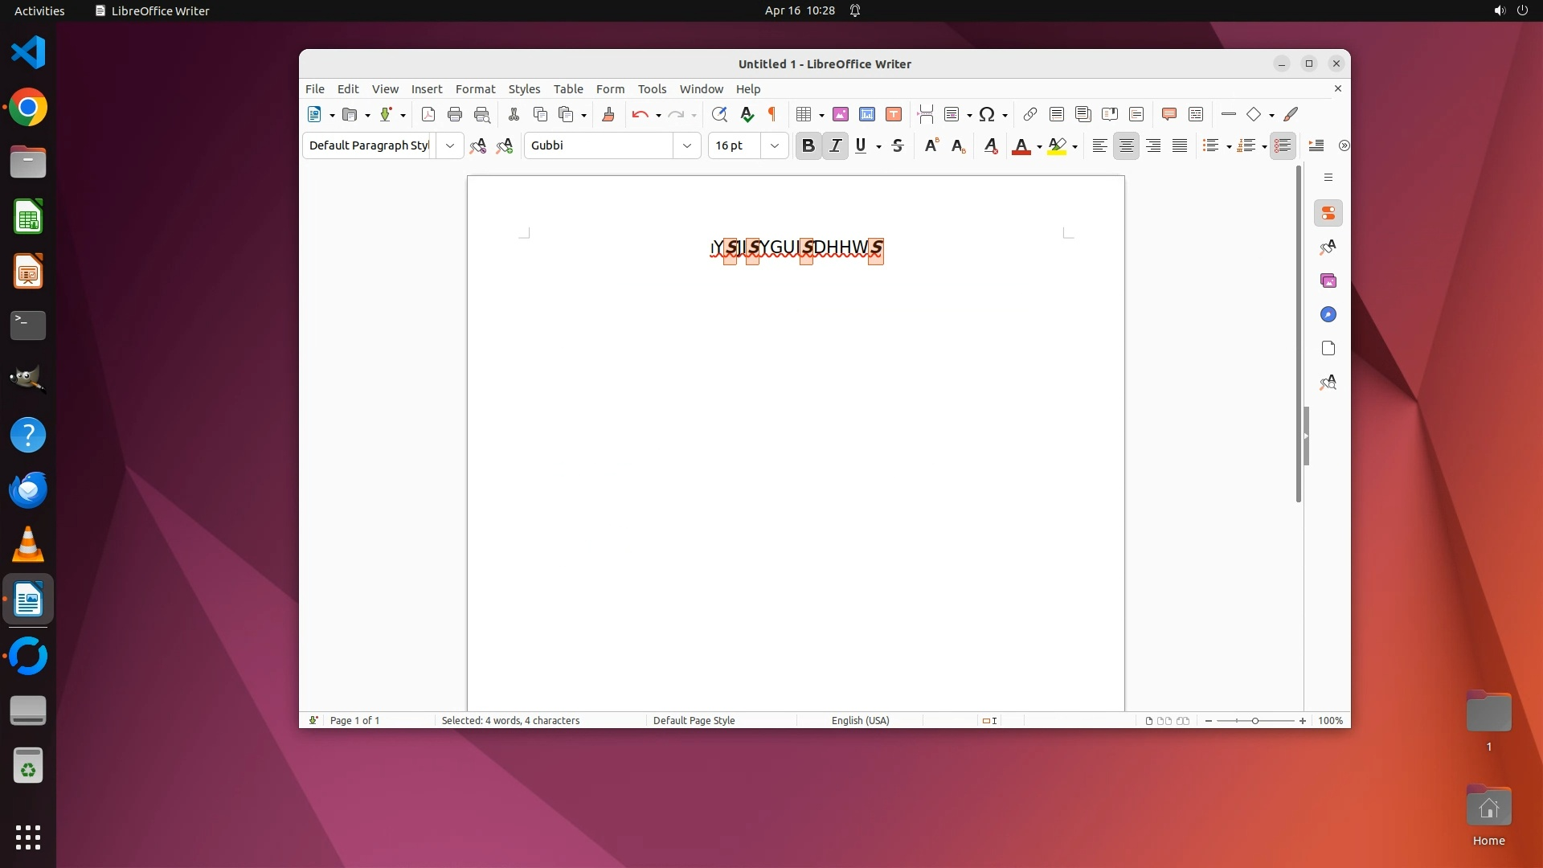The height and width of the screenshot is (868, 1543).
Task: Open the Tools menu
Action: click(x=652, y=89)
